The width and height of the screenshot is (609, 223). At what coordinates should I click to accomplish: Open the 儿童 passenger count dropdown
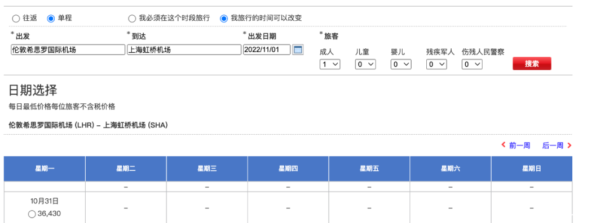coord(365,64)
